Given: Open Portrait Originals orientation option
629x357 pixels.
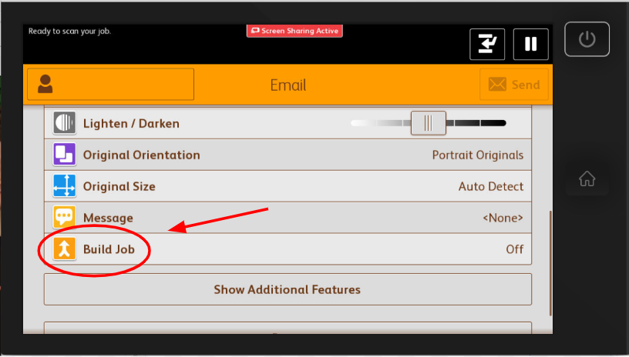Looking at the screenshot, I should 477,155.
